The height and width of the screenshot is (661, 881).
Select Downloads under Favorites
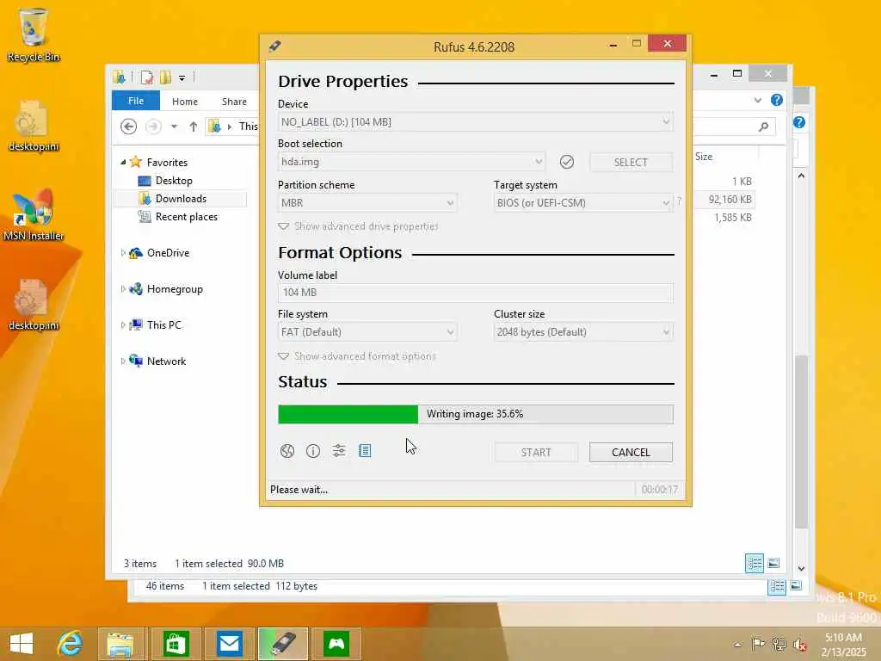coord(181,199)
